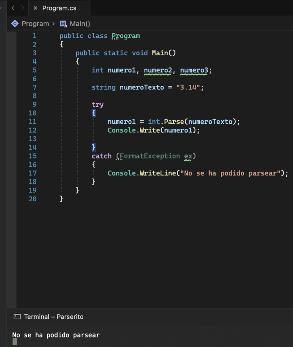Screen dimensions: 293x347
Task: Click the Program class breadcrumb icon
Action: (15, 24)
